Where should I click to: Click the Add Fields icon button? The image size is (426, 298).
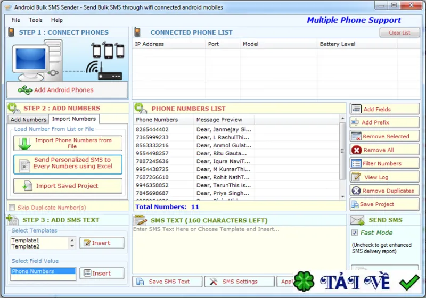click(356, 109)
